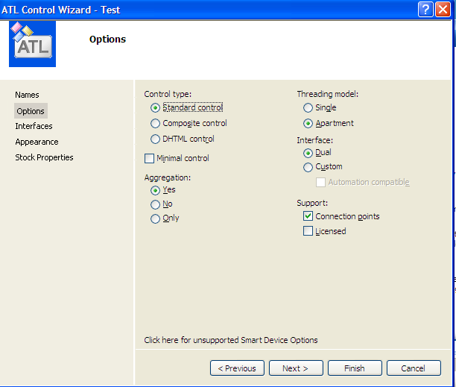This screenshot has width=456, height=387.
Task: Choose Only for Aggregation
Action: pos(155,218)
